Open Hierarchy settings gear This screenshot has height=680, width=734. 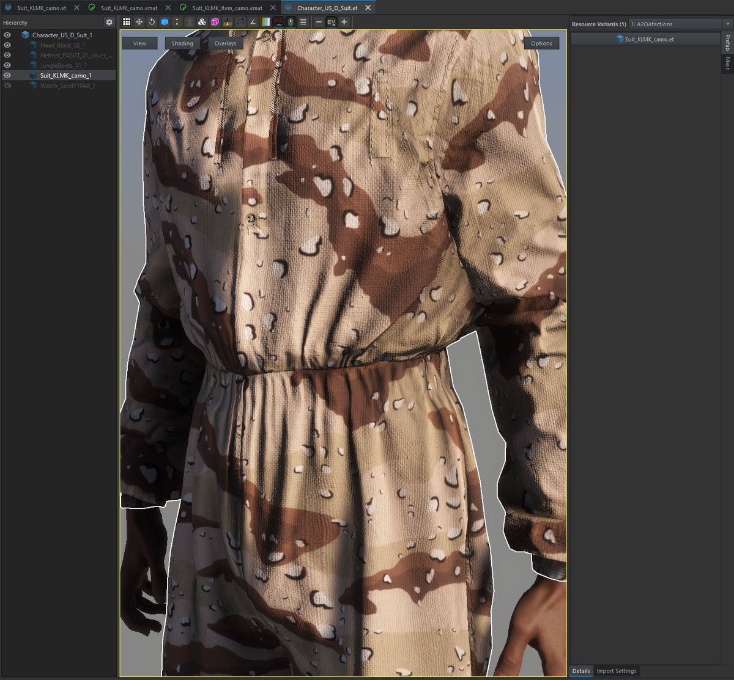coord(109,23)
